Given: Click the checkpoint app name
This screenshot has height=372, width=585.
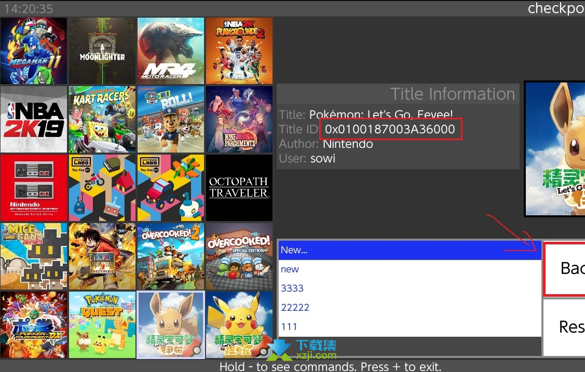Looking at the screenshot, I should (x=556, y=8).
